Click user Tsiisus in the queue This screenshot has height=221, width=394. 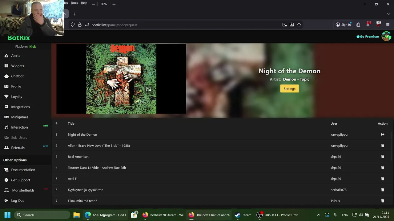click(x=335, y=201)
